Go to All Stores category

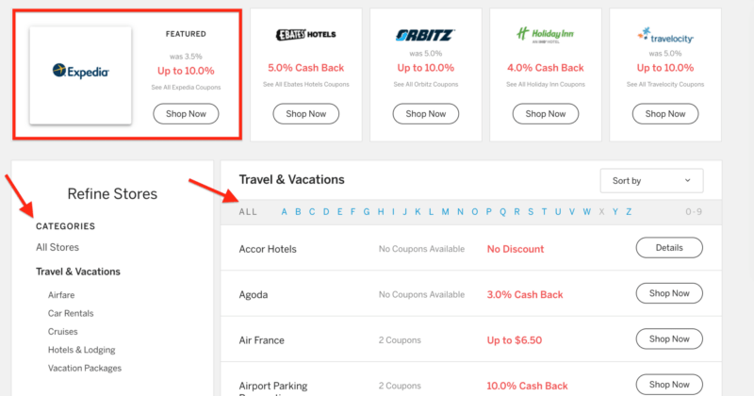57,248
